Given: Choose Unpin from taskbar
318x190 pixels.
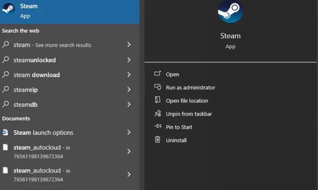Looking at the screenshot, I should point(189,114).
